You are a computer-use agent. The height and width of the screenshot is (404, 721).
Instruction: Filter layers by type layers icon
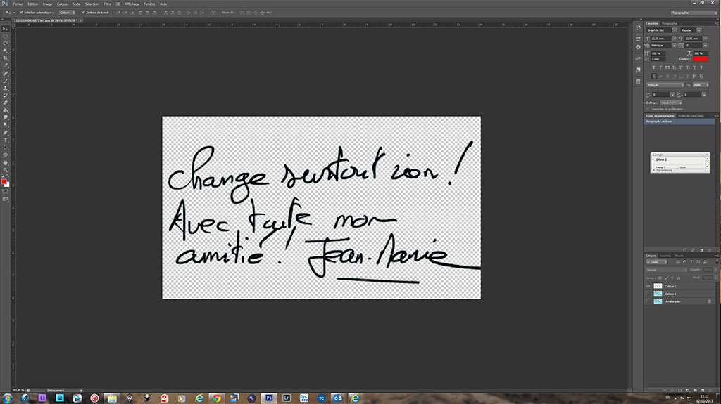tap(691, 262)
